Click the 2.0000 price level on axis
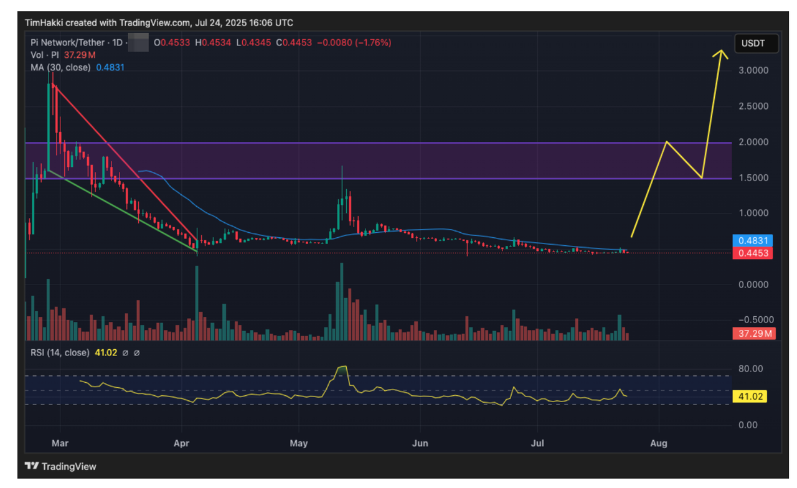The image size is (797, 488). click(x=753, y=143)
